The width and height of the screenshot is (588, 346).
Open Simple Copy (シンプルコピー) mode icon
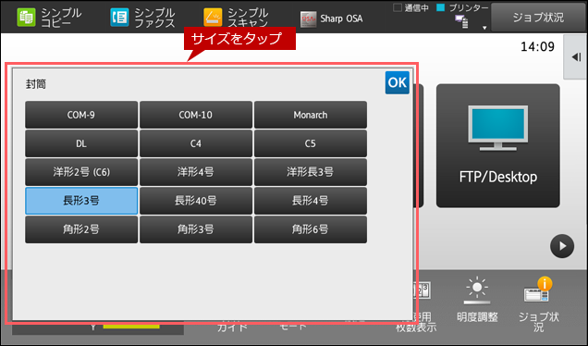26,18
